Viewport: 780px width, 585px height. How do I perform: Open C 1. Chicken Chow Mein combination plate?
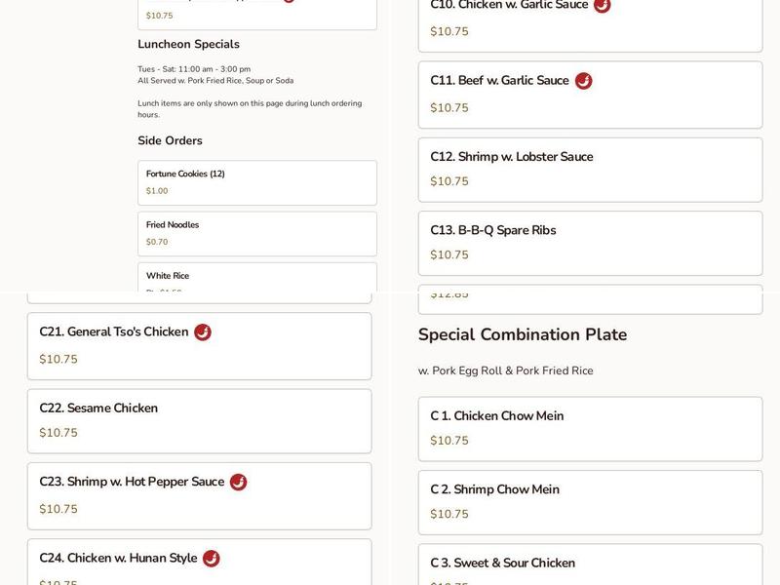tap(590, 428)
